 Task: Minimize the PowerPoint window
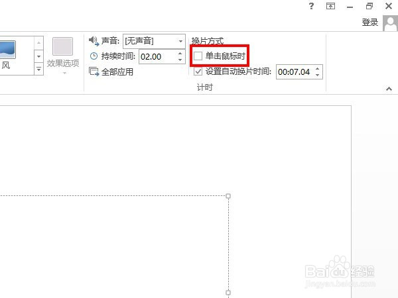tap(350, 7)
